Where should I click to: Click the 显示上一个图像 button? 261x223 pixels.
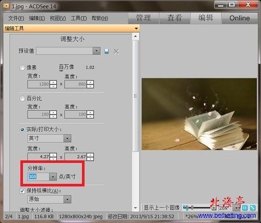162,208
